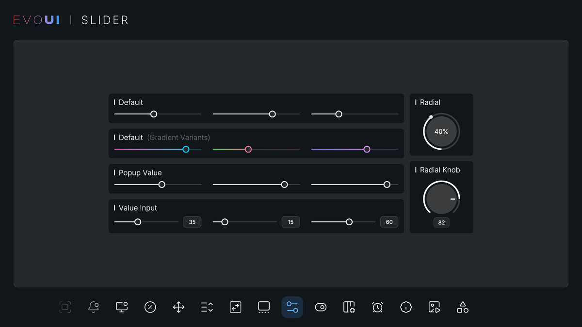Open the resize arrows component icon
Screen dimensions: 582x327
[235, 307]
